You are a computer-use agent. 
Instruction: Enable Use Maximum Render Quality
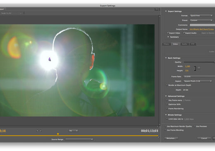[x=165, y=126]
